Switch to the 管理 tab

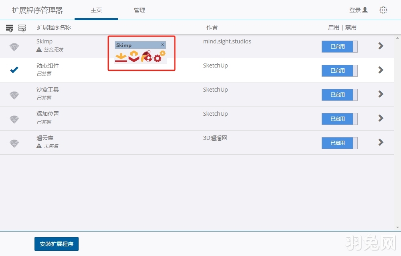click(x=140, y=10)
